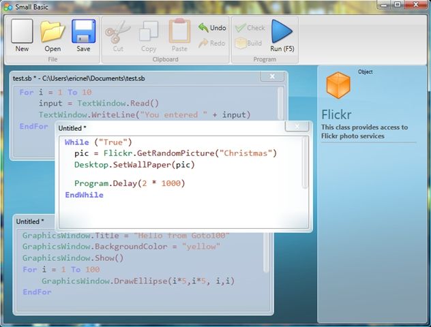The image size is (431, 327).
Task: Open a file using the folder icon
Action: pyautogui.click(x=53, y=31)
